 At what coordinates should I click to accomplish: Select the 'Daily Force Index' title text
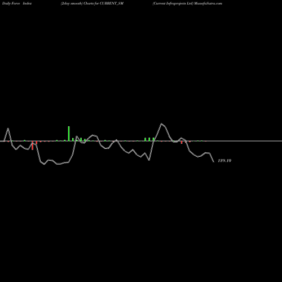click(17, 3)
